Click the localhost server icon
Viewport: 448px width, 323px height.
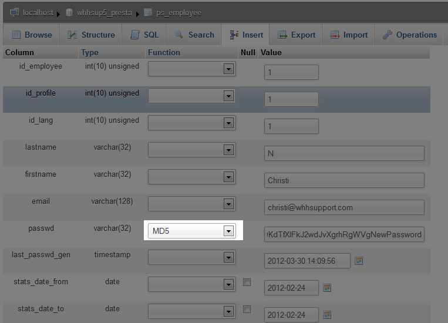[x=15, y=12]
